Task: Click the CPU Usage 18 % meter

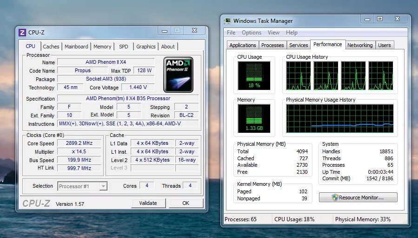Action: click(254, 75)
